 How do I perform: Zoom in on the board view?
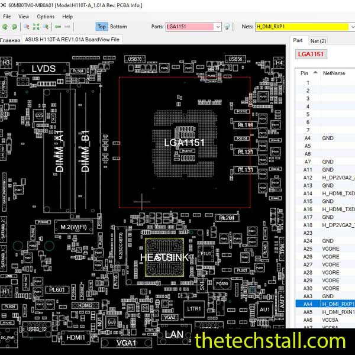pyautogui.click(x=46, y=27)
